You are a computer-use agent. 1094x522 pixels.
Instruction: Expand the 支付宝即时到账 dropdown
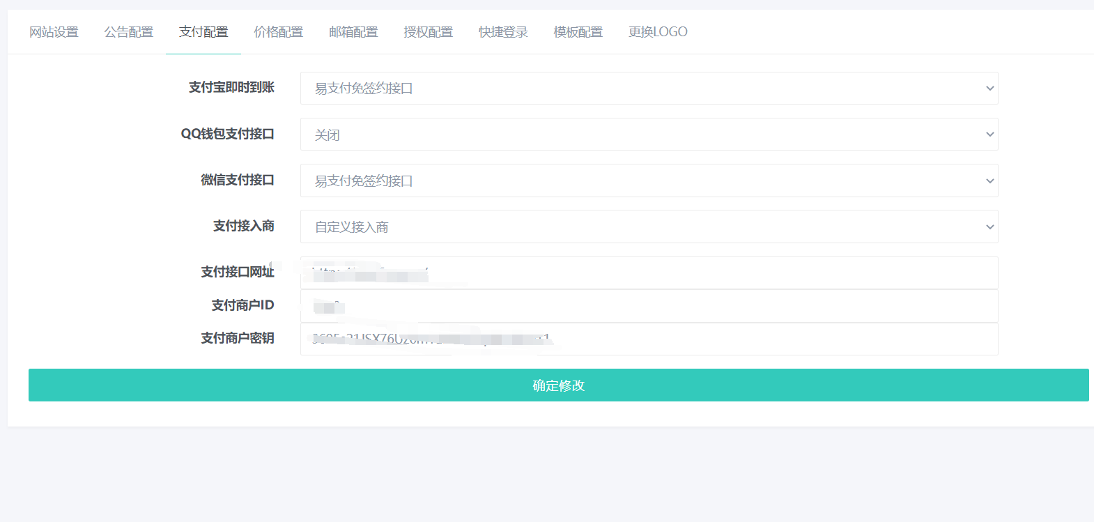(x=648, y=89)
